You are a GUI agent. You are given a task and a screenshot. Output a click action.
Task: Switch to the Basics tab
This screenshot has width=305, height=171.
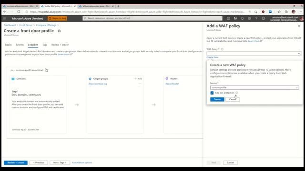(x=9, y=45)
